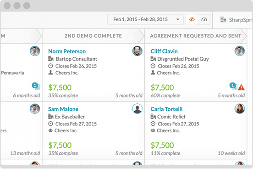Click "Disgruntled Postal Guy" text
Viewport: 253px width, 169px height.
183,59
